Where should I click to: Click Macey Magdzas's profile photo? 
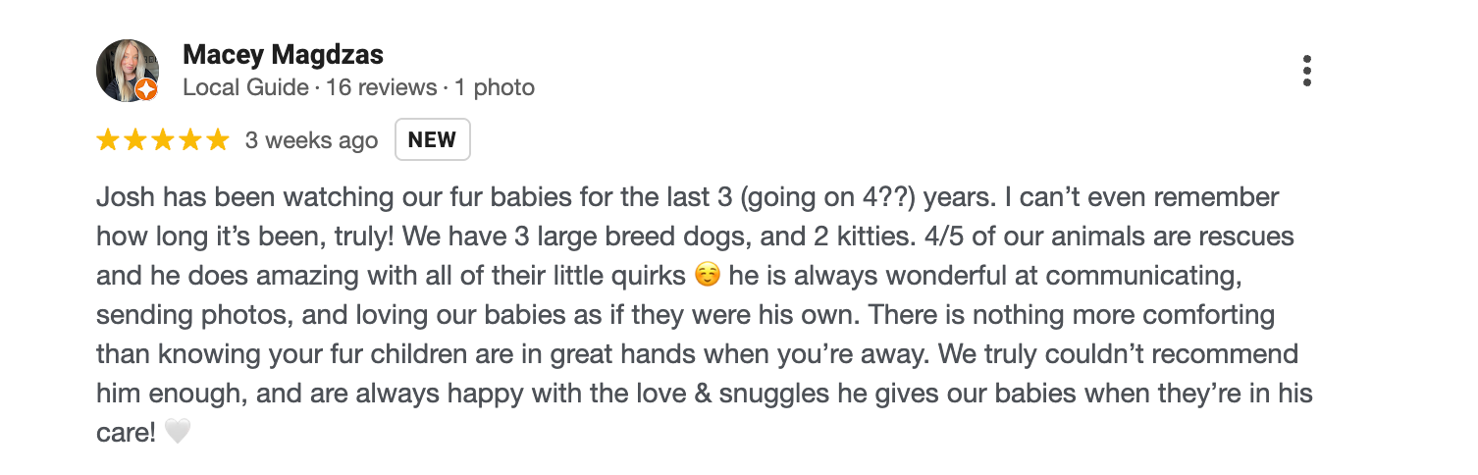tap(128, 71)
